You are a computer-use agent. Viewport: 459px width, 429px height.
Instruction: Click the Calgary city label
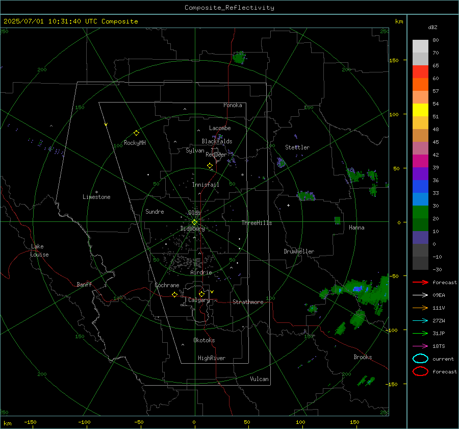[x=199, y=300]
